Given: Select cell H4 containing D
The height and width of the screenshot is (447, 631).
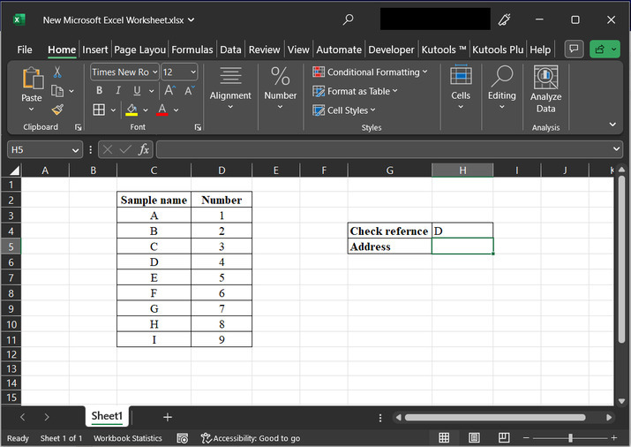Looking at the screenshot, I should click(x=462, y=231).
